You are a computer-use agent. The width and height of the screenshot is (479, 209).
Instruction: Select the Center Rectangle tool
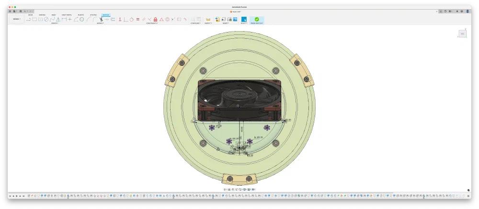coord(40,19)
